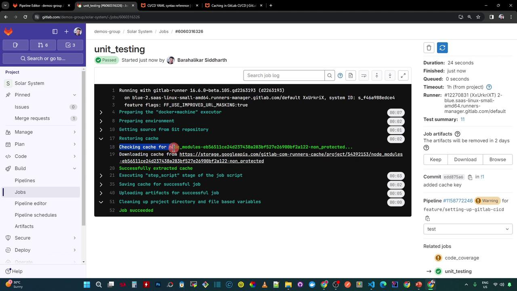Viewport: 517px width, 291px height.
Task: Open the code_coverage related job
Action: (x=462, y=258)
